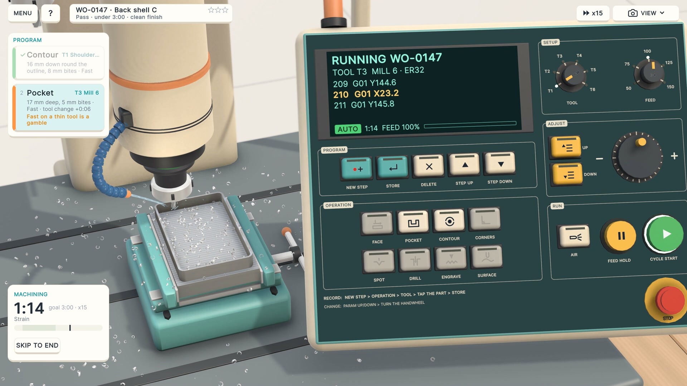Screen dimensions: 687x386
Task: Select the DRILL operation key
Action: click(415, 260)
